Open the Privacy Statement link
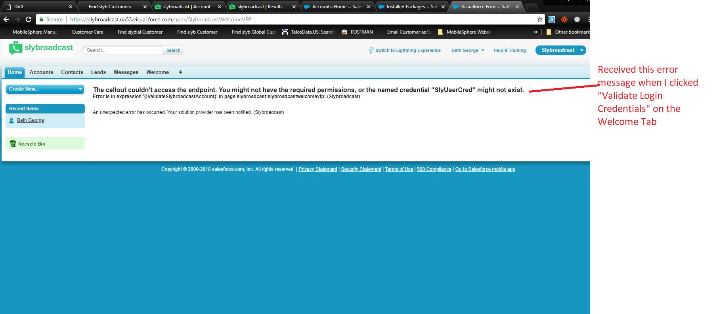 [318, 169]
